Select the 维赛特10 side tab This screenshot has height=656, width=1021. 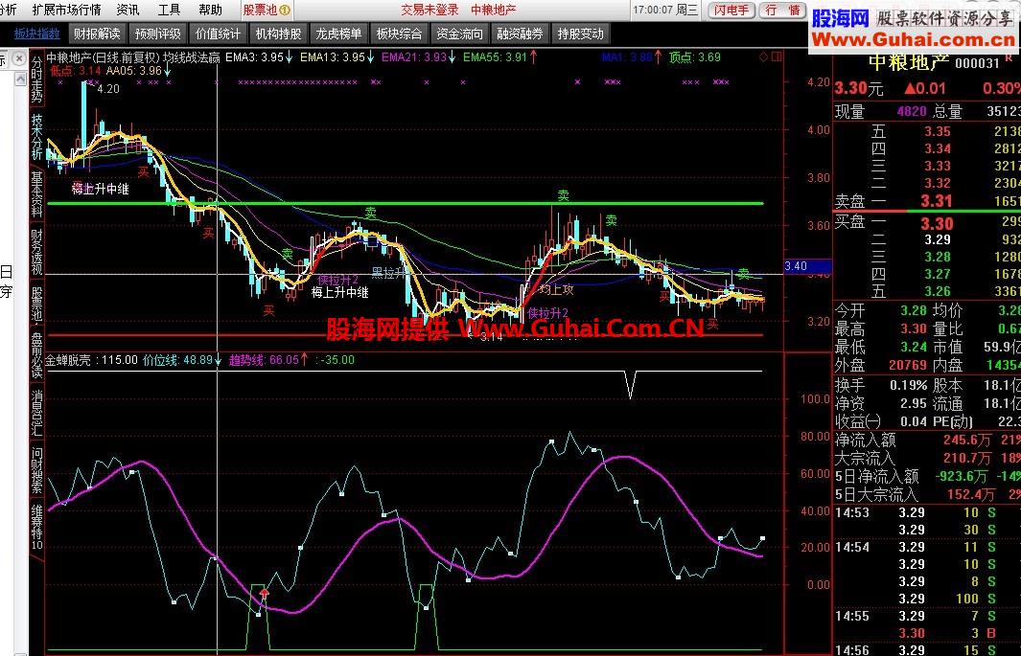[x=36, y=528]
